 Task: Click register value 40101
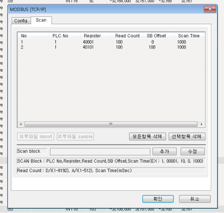point(88,47)
